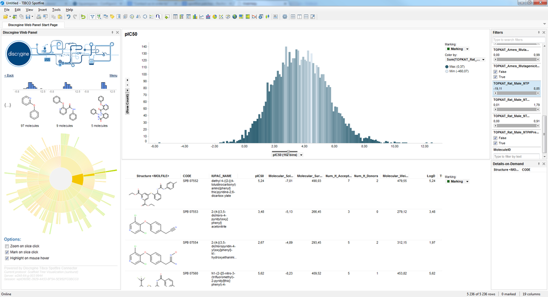Insert a new Table visualization

pyautogui.click(x=175, y=17)
